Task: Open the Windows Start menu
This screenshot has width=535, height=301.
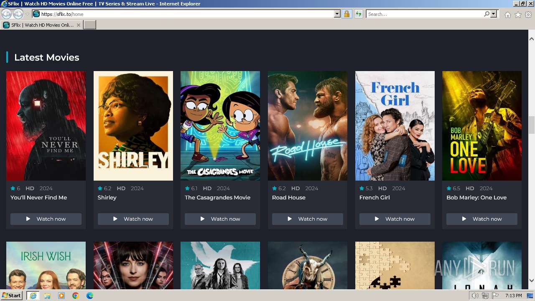Action: pyautogui.click(x=12, y=296)
